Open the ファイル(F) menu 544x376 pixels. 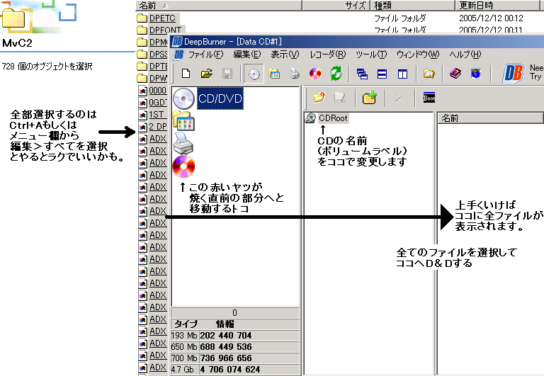(205, 55)
